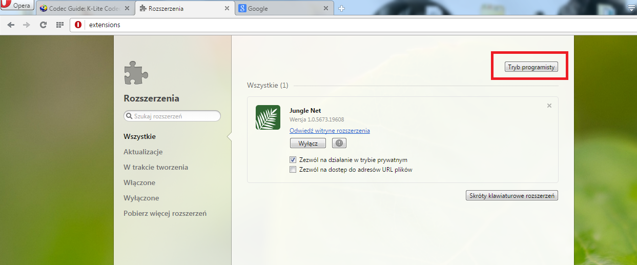
Task: Open tab menu icon at top right
Action: (631, 7)
